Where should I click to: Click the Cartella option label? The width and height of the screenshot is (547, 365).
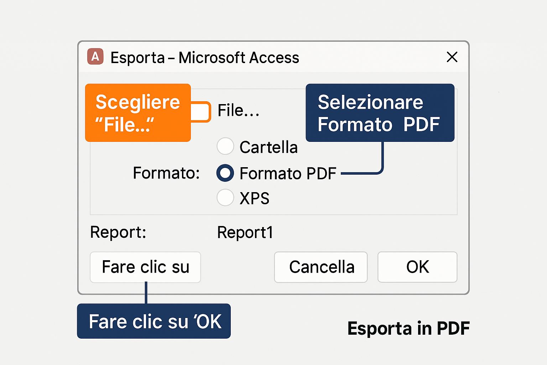click(x=269, y=147)
